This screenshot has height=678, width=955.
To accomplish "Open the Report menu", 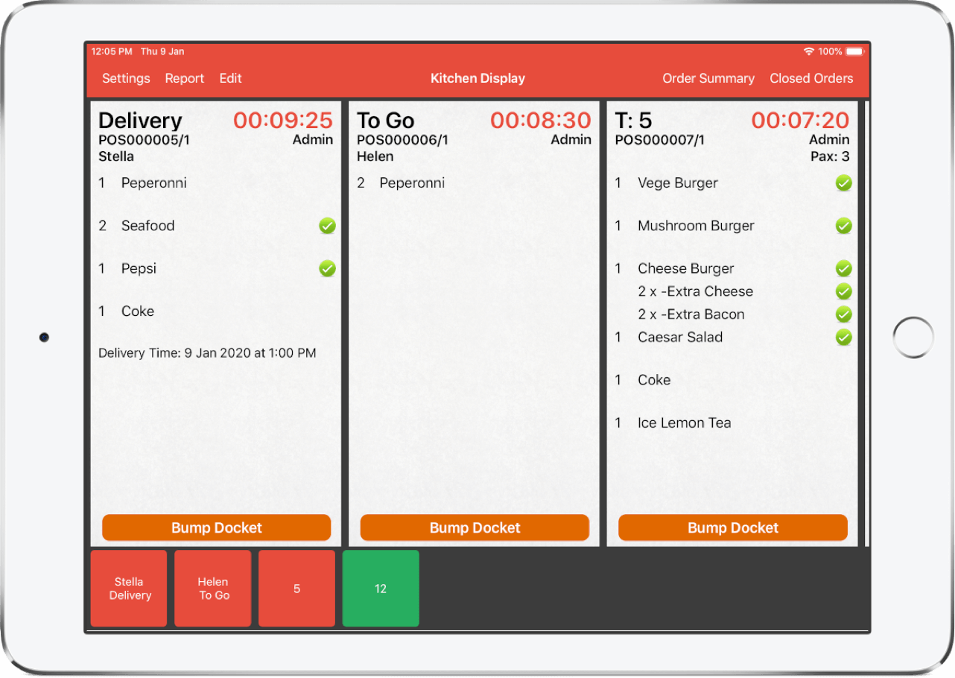I will (185, 78).
